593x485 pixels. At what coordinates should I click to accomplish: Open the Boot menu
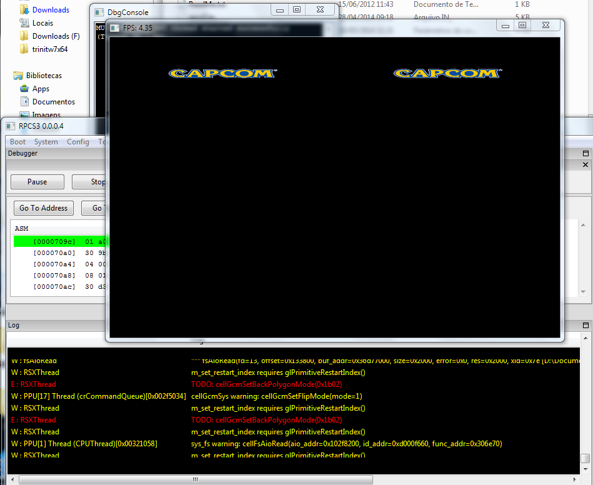(18, 142)
